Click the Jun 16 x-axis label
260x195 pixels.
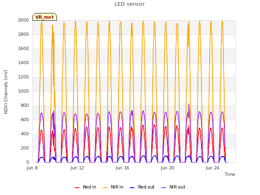coord(122,168)
